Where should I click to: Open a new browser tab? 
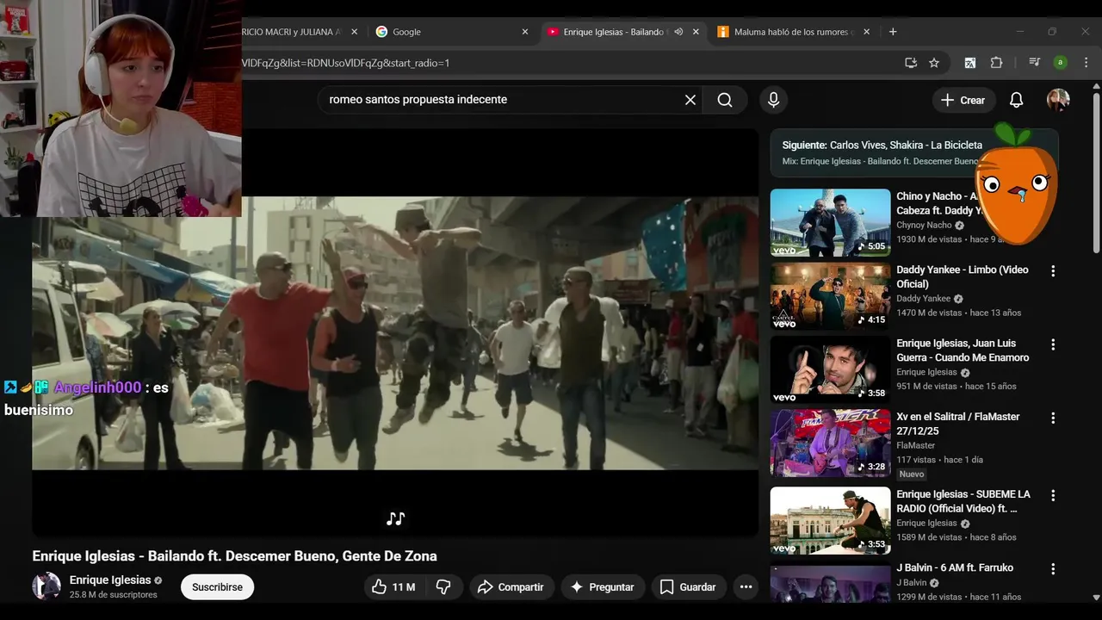tap(893, 32)
